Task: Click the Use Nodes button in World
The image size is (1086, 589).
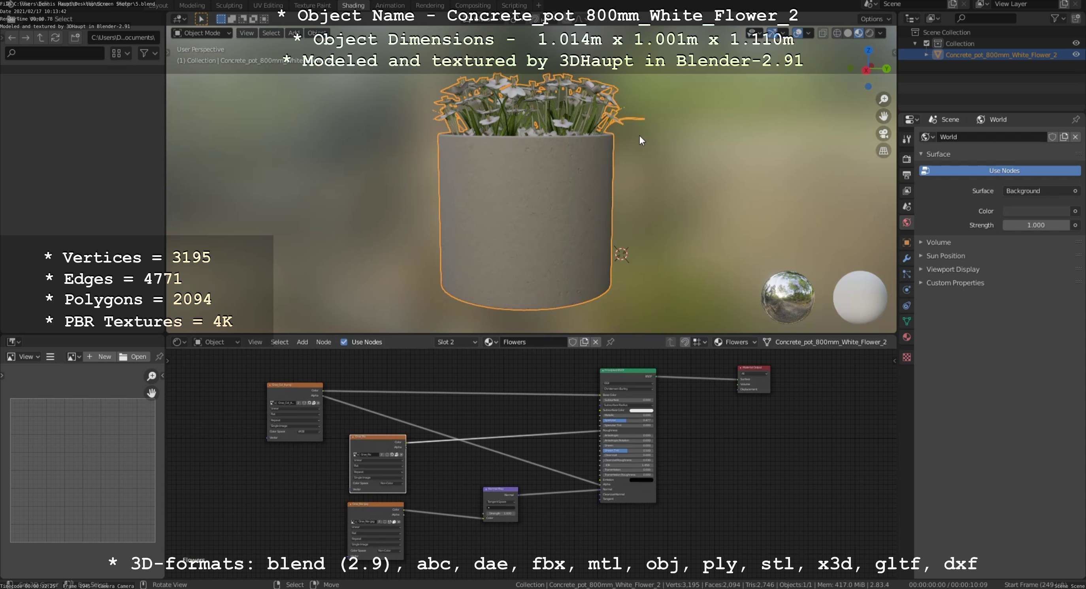Action: [1003, 171]
